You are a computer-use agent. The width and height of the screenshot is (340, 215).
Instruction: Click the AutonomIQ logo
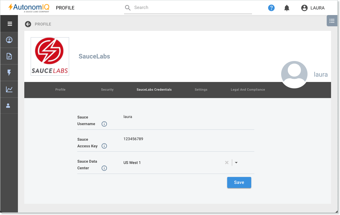[x=29, y=8]
